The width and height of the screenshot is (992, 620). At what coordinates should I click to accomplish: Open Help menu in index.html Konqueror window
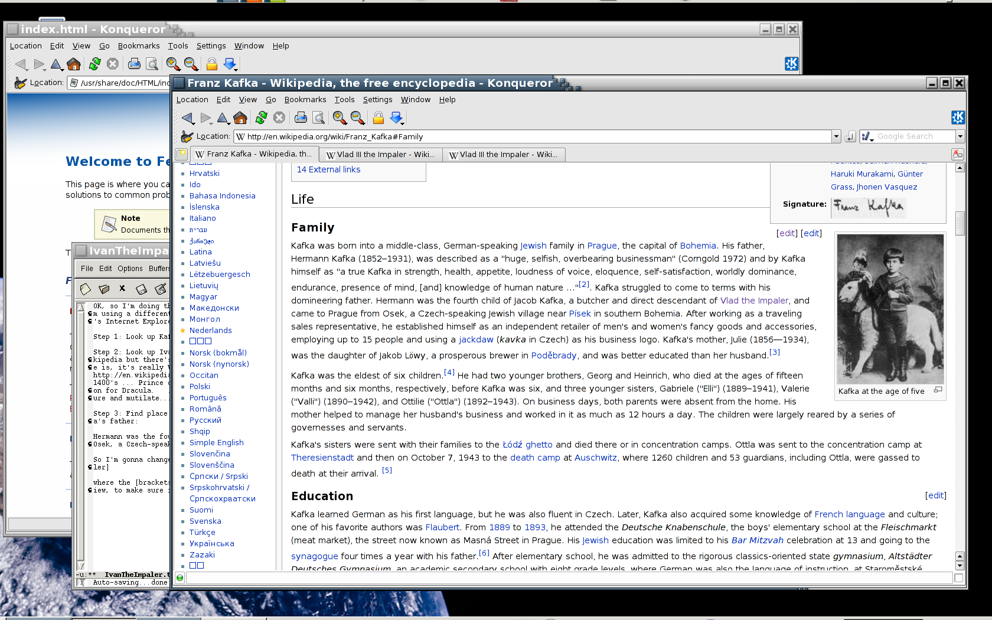tap(280, 46)
